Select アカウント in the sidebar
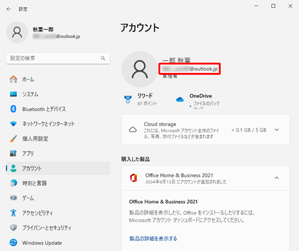Image resolution: width=299 pixels, height=251 pixels. tap(58, 169)
